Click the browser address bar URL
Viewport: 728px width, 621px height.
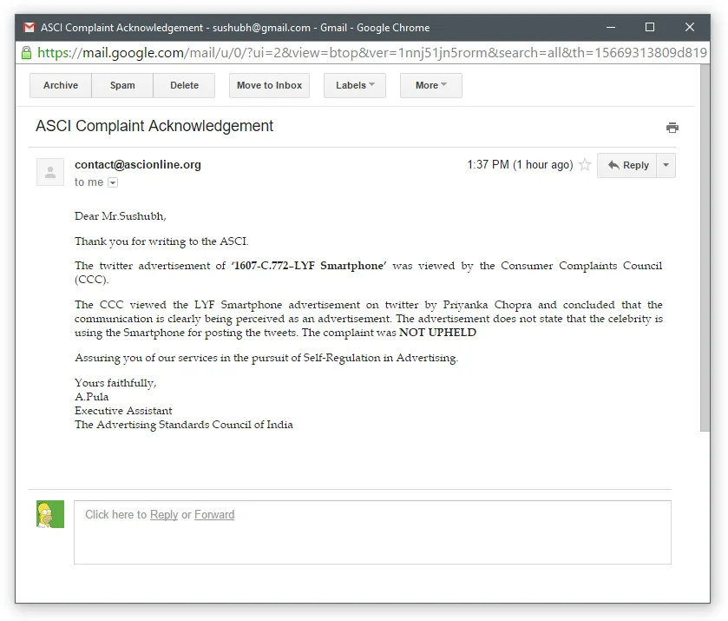[x=372, y=52]
